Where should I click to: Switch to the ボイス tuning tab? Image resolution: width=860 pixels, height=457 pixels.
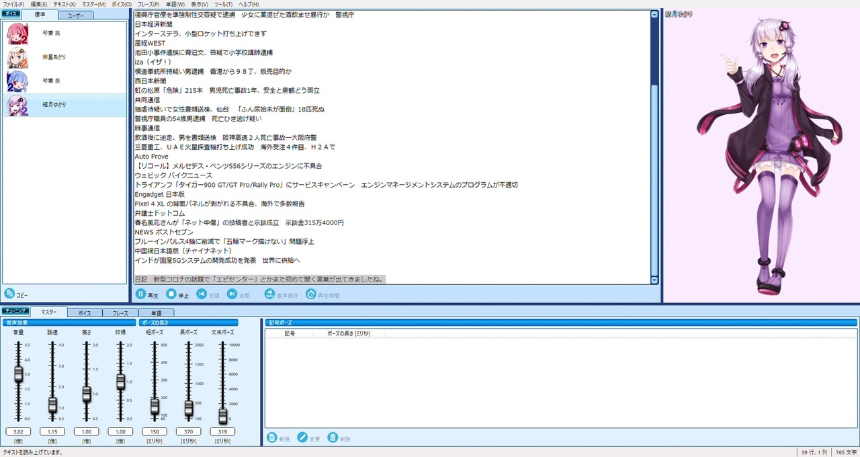click(85, 313)
